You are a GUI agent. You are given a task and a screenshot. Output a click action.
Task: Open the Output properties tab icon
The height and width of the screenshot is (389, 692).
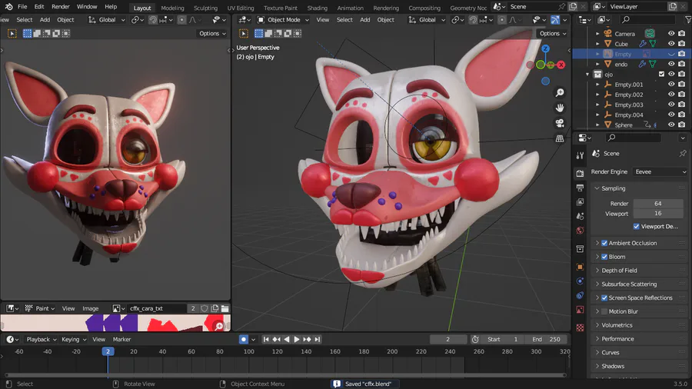click(580, 188)
